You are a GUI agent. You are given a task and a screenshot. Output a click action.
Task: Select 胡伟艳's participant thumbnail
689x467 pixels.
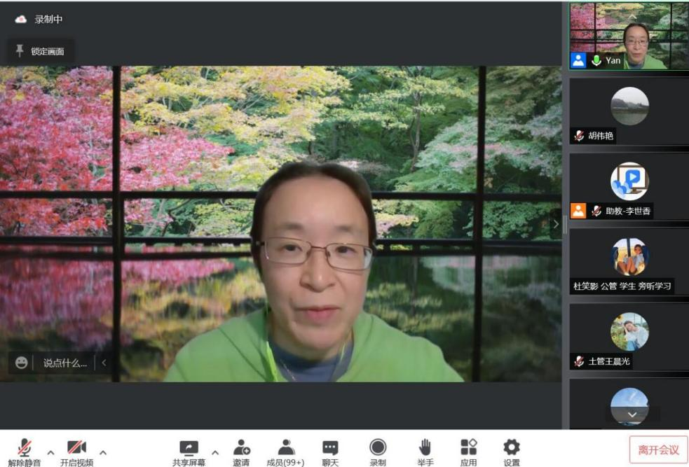click(629, 111)
